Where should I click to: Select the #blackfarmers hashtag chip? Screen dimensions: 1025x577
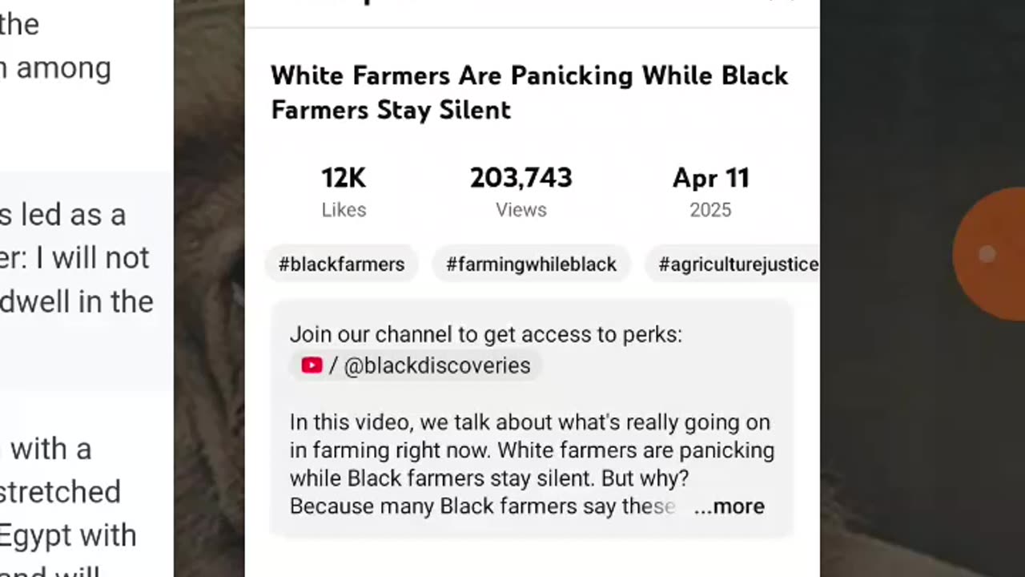pos(342,264)
